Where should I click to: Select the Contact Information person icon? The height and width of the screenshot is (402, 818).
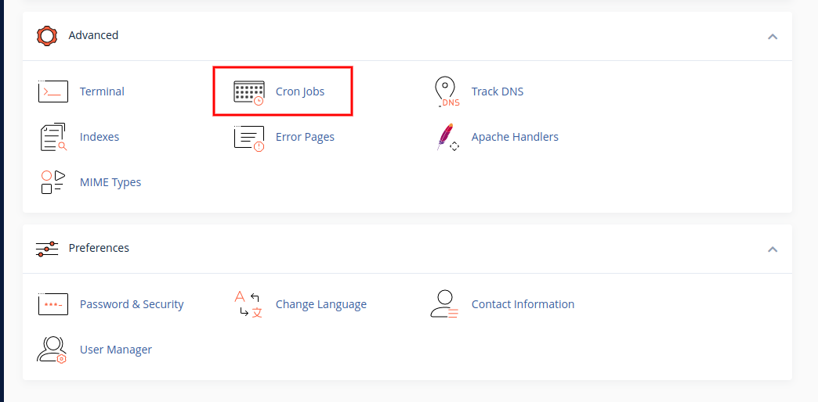[445, 304]
